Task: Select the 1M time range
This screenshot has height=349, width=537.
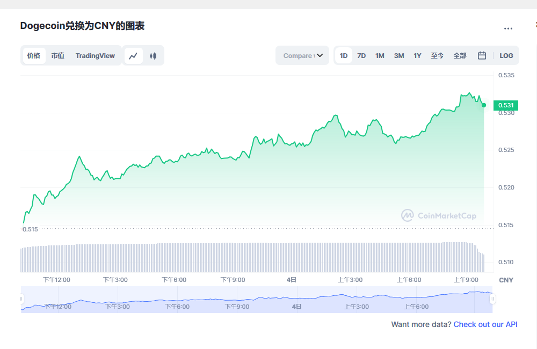Action: 380,56
